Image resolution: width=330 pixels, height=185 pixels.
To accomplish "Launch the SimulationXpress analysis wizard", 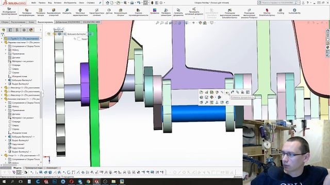I will [229, 13].
